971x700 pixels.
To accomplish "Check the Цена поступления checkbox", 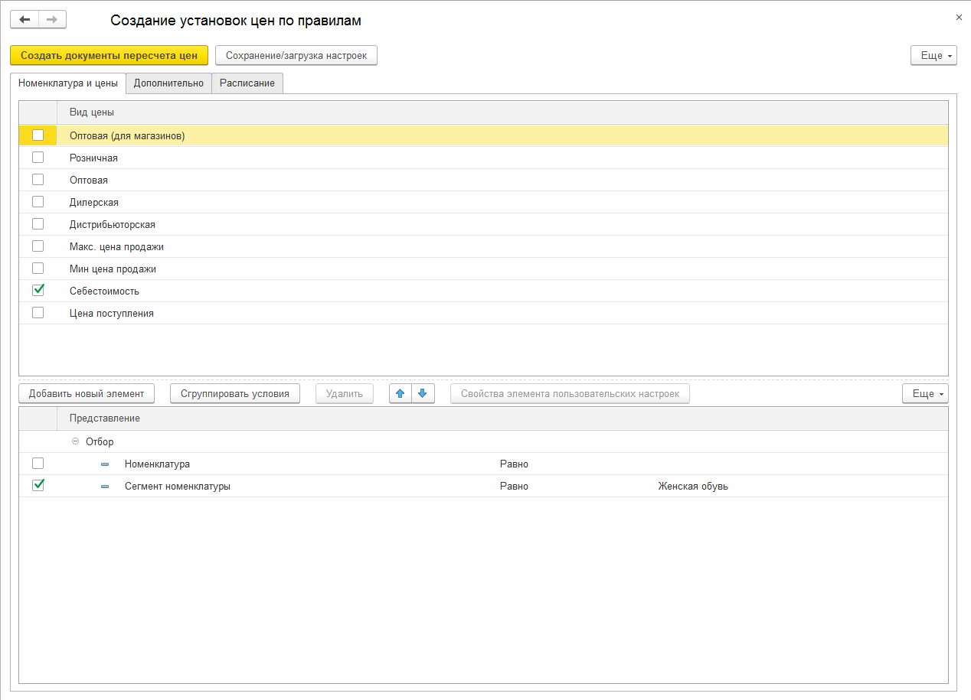I will tap(38, 313).
